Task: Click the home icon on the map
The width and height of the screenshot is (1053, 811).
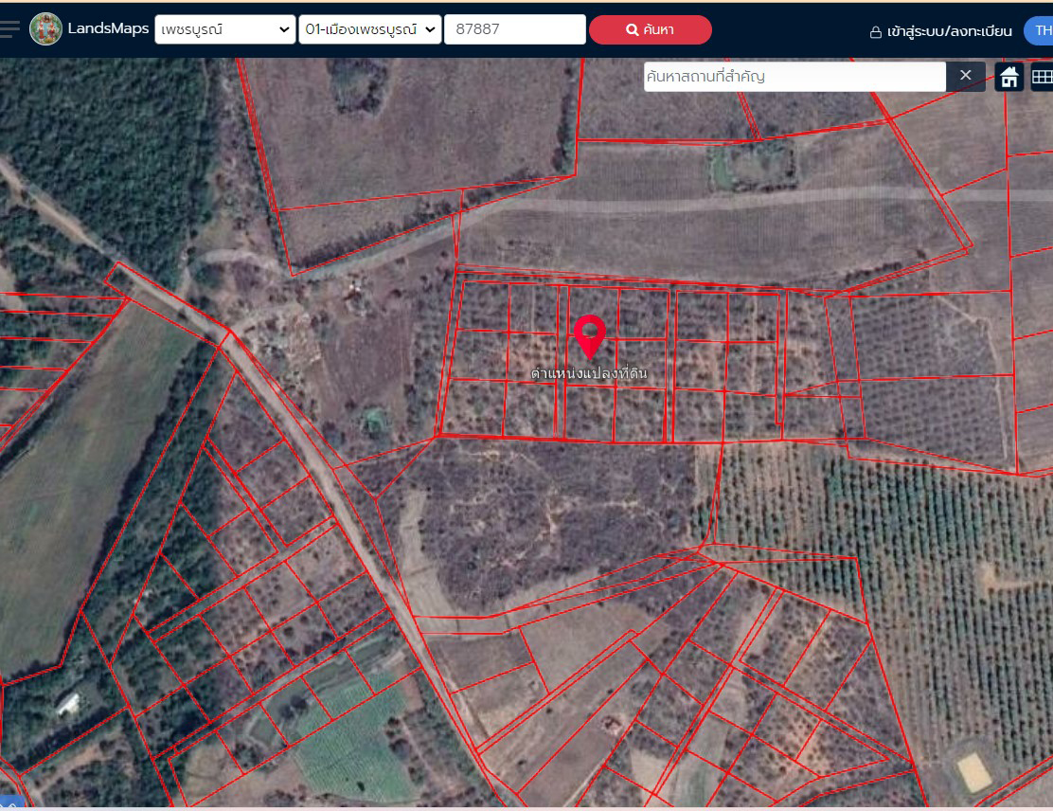Action: pos(1009,77)
